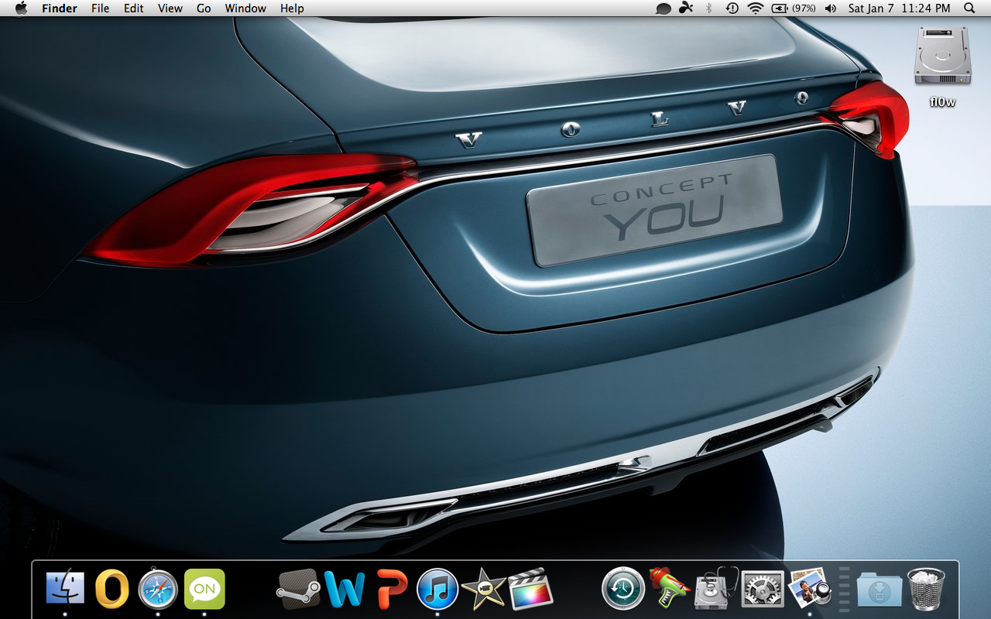Open Spotlight search magnifier
The height and width of the screenshot is (619, 991).
pyautogui.click(x=969, y=9)
